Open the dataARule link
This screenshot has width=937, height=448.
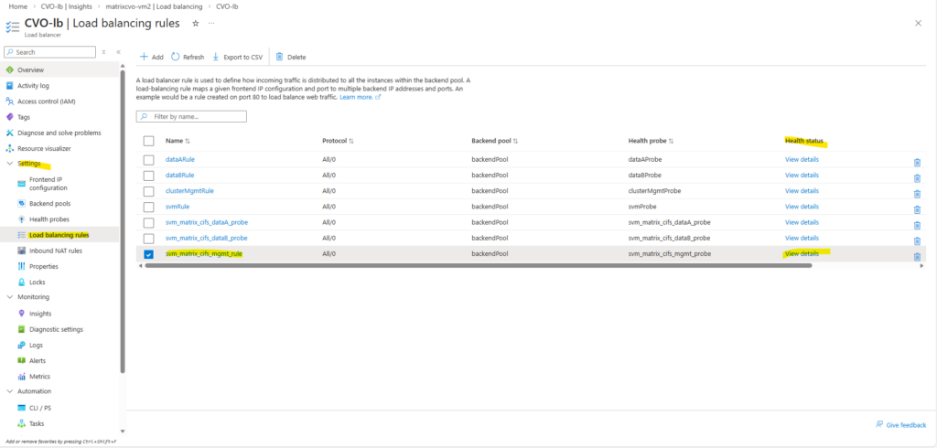point(180,159)
